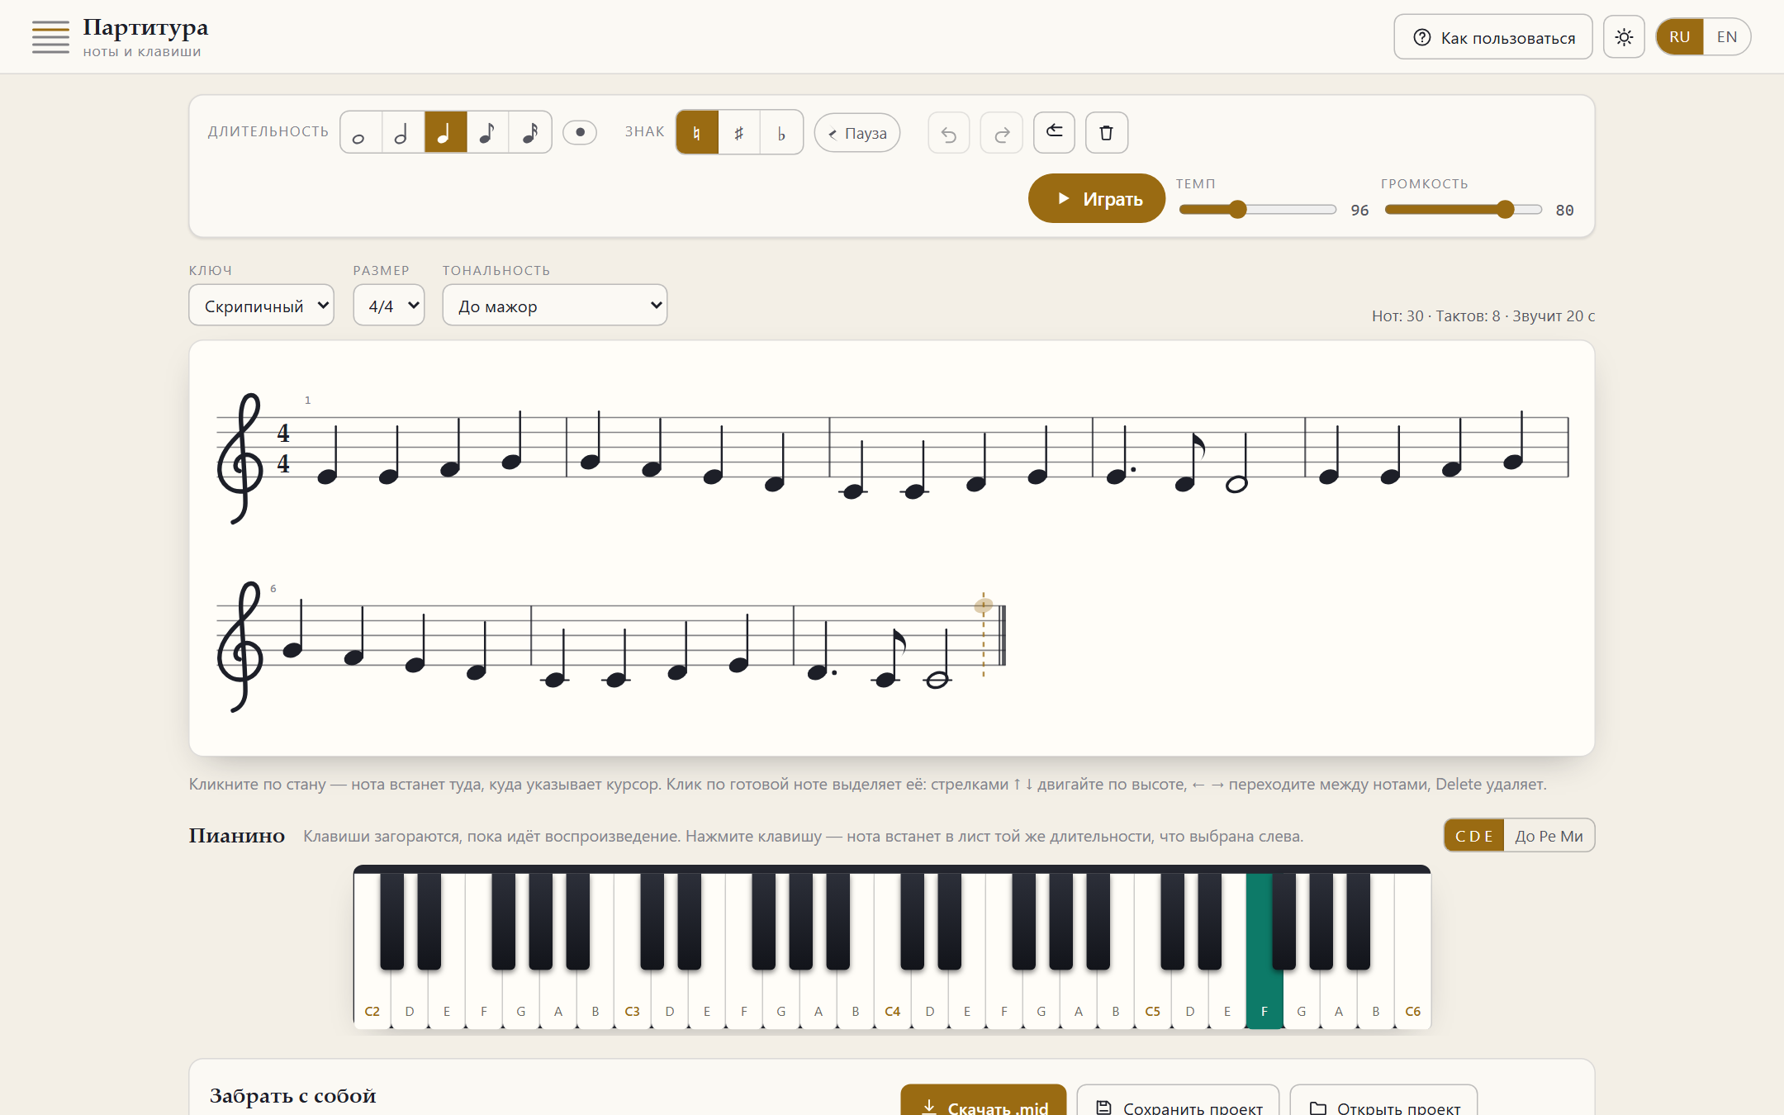Click the redo arrow icon
The height and width of the screenshot is (1115, 1784).
coord(1002,133)
